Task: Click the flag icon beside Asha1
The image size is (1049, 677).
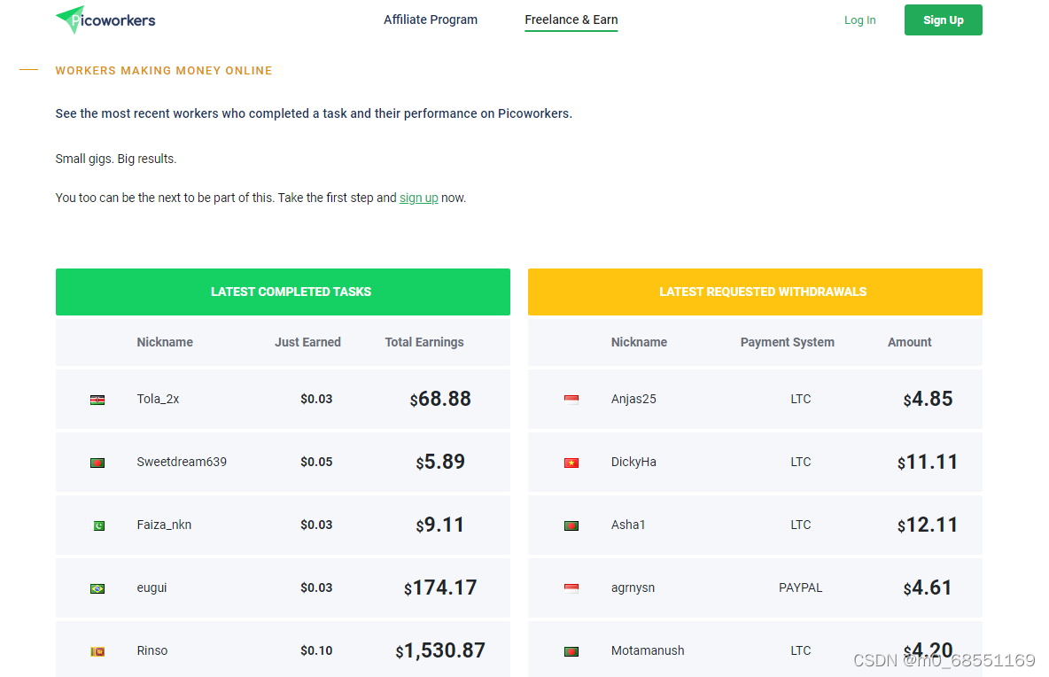Action: pyautogui.click(x=571, y=525)
